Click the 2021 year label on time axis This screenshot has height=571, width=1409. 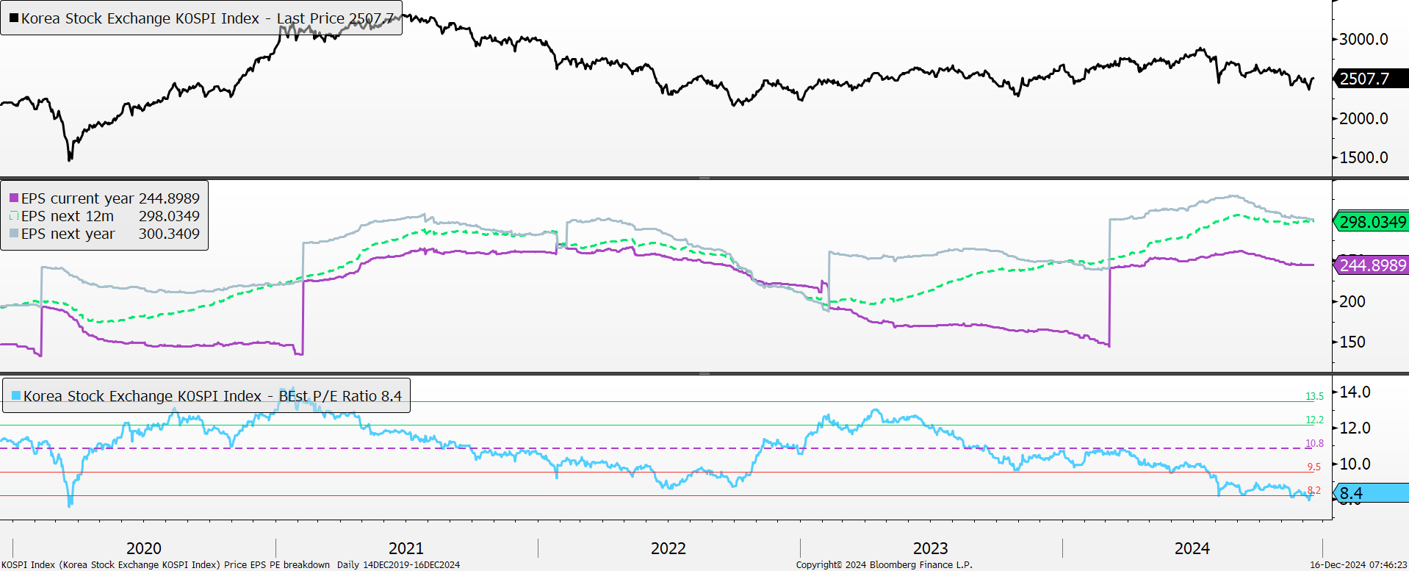(406, 548)
